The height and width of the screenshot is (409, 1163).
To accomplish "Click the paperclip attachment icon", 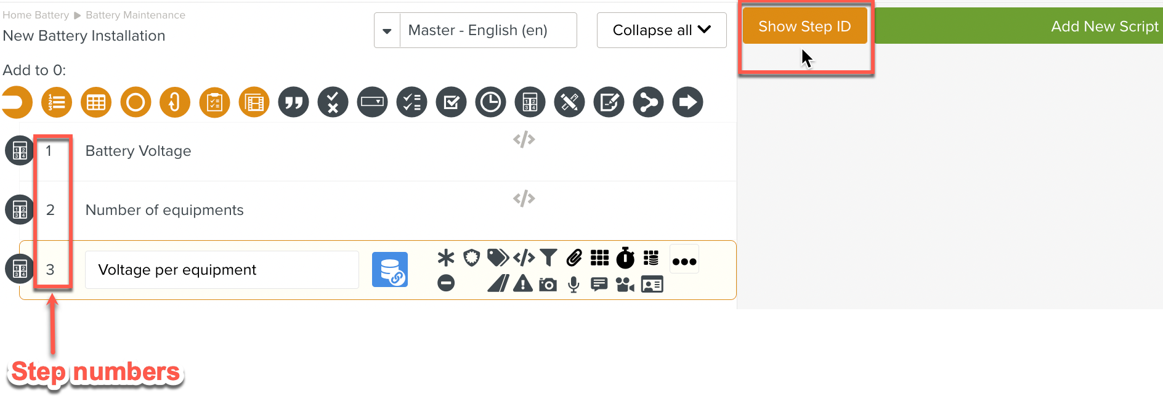I will (574, 257).
